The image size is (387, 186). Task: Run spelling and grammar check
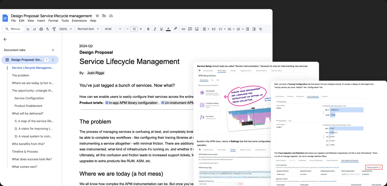[x=48, y=29]
